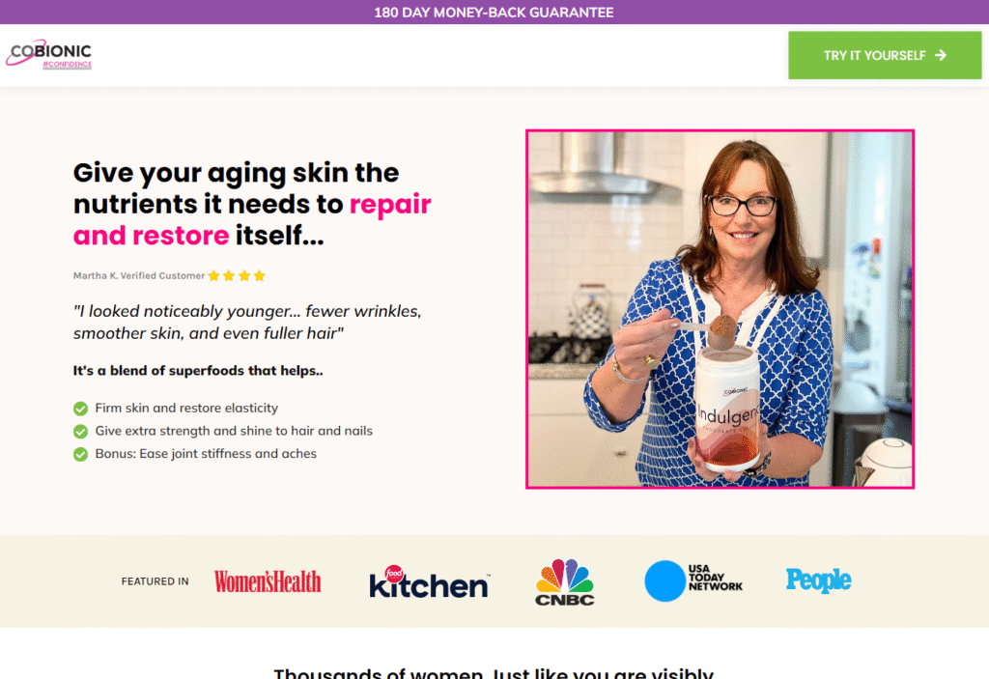This screenshot has width=989, height=679.
Task: Click the USA Today Network logo
Action: pos(693,580)
